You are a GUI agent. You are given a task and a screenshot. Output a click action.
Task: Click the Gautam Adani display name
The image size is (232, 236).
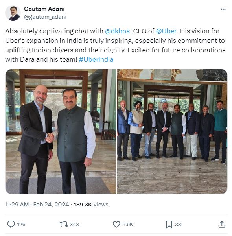click(44, 9)
